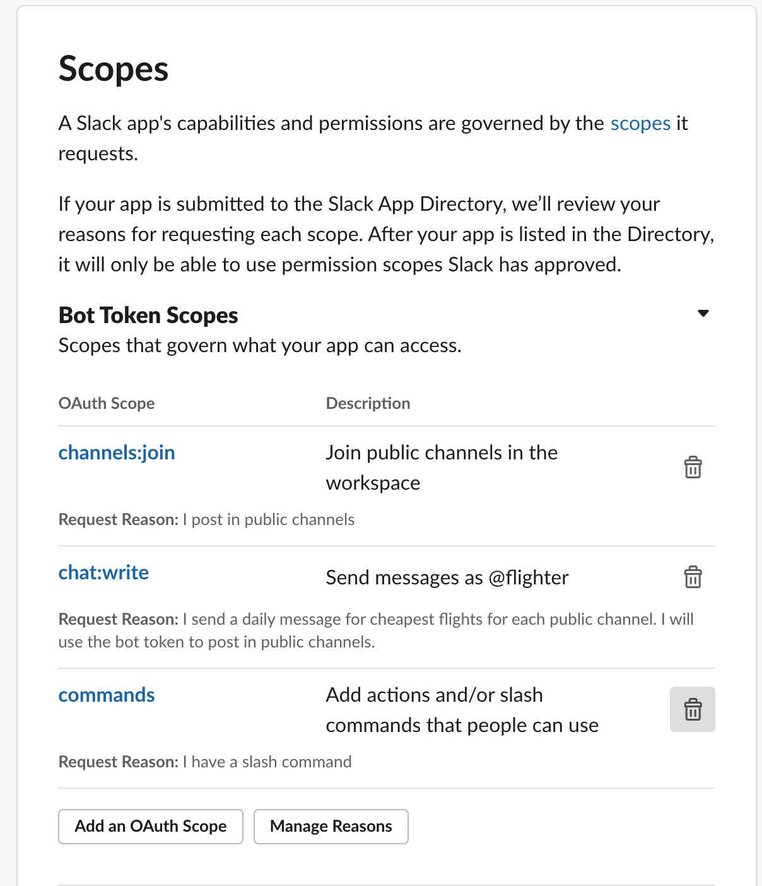Click the Description column header
The width and height of the screenshot is (762, 886).
368,403
